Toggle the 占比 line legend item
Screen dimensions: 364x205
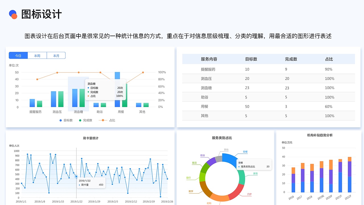107,120
